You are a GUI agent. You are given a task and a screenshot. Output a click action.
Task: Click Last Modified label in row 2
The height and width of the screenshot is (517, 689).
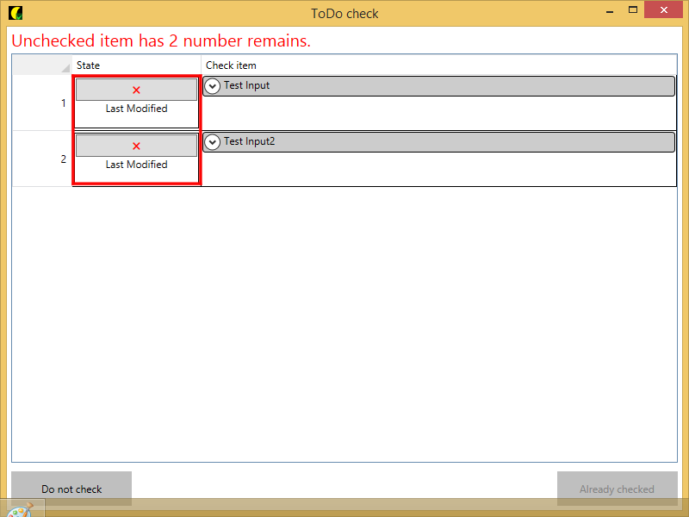(x=136, y=165)
